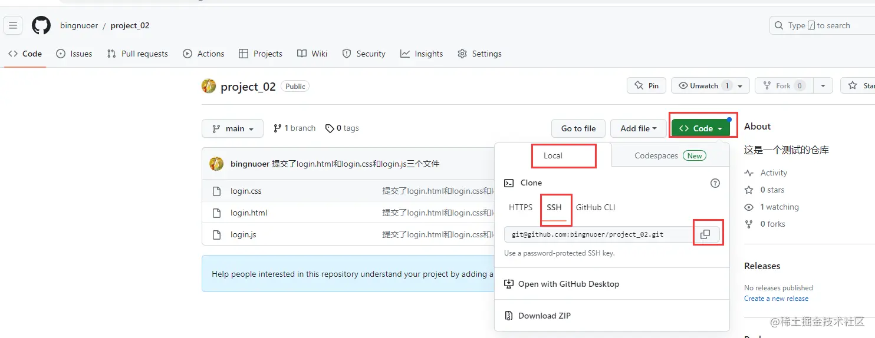Click the terminal icon next to Clone
This screenshot has height=338, width=875.
509,183
